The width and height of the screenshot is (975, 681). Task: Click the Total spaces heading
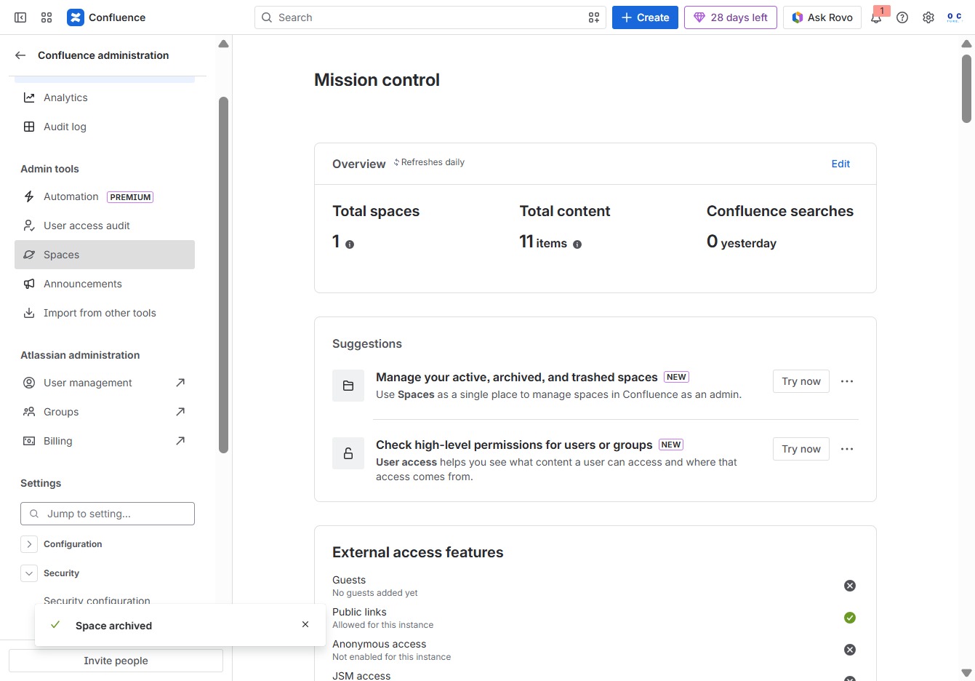pos(376,211)
